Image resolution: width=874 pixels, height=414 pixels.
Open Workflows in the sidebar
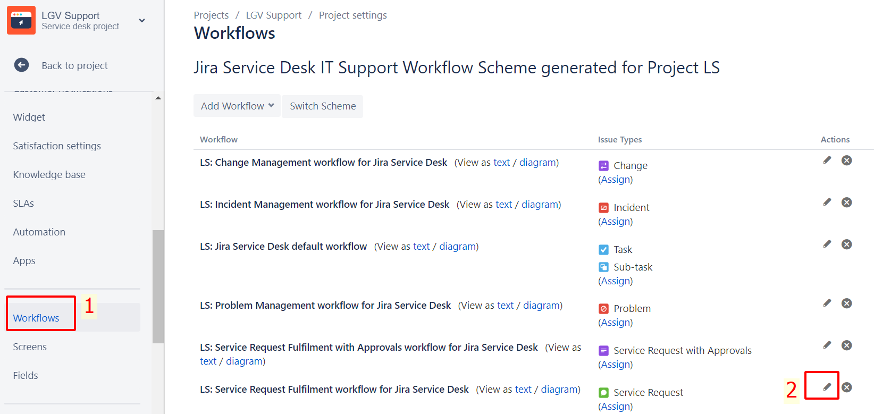36,318
